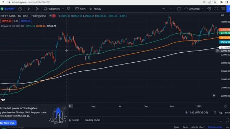Screen dimensions: 230x129
Task: Start bar Replay mode
Action: point(95,9)
